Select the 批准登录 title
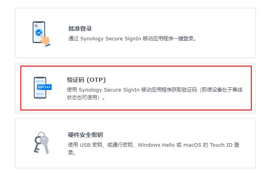The width and height of the screenshot is (271, 175). (80, 29)
